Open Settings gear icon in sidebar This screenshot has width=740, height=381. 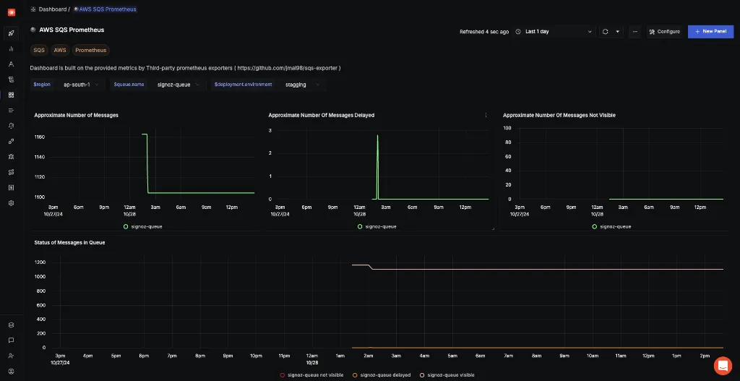tap(12, 203)
